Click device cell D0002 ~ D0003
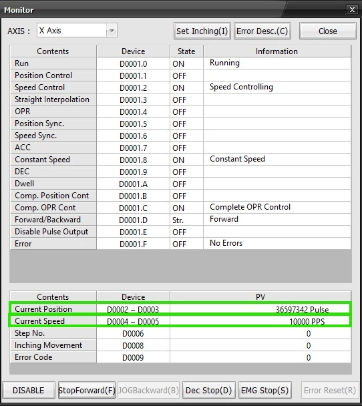 (133, 309)
